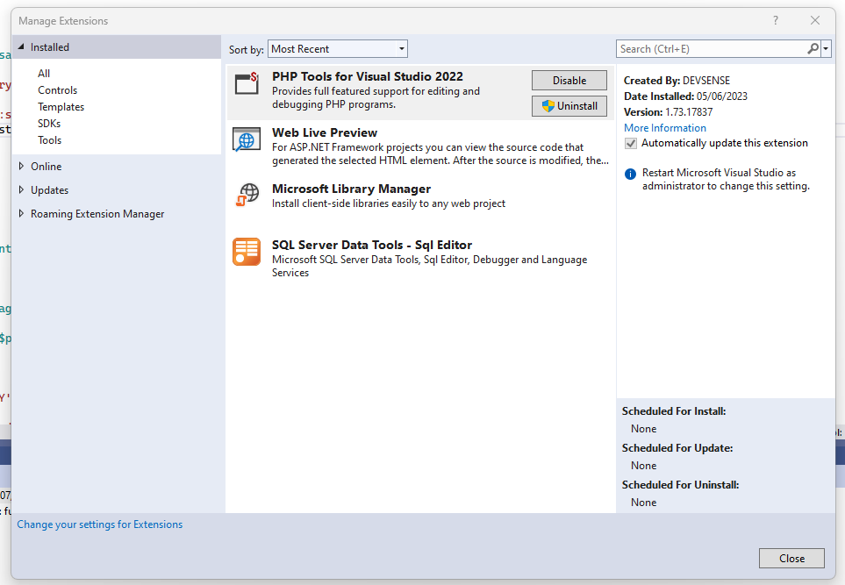This screenshot has width=845, height=585.
Task: Click the PHP Tools extension icon
Action: point(247,84)
